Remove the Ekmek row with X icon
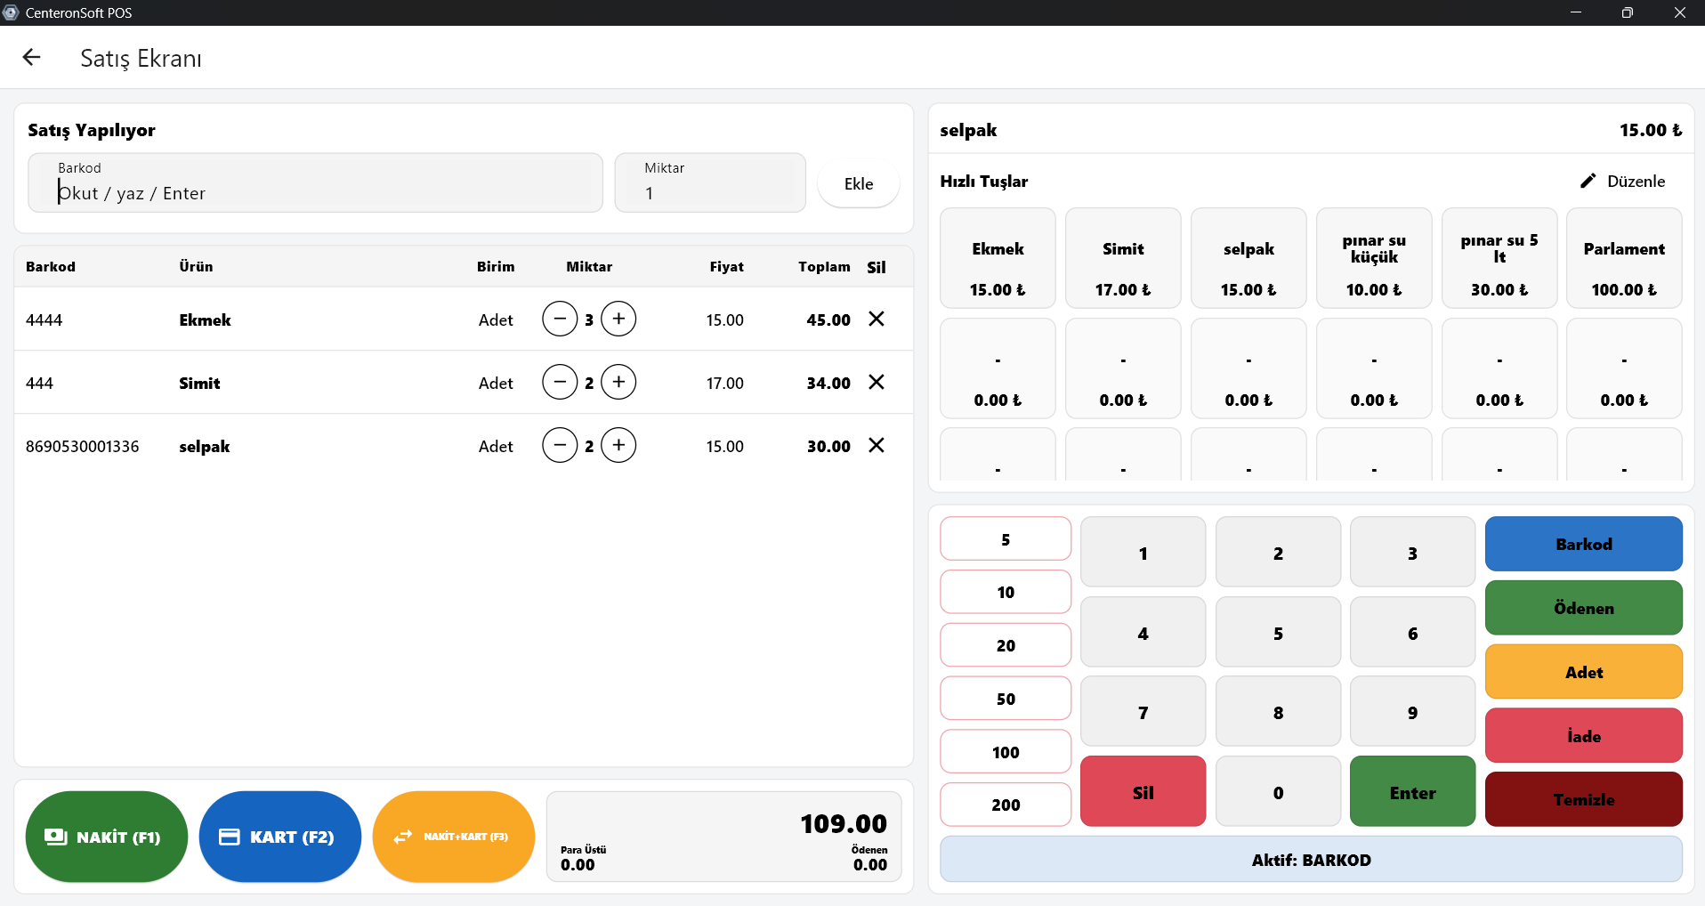Viewport: 1705px width, 906px height. coord(876,319)
